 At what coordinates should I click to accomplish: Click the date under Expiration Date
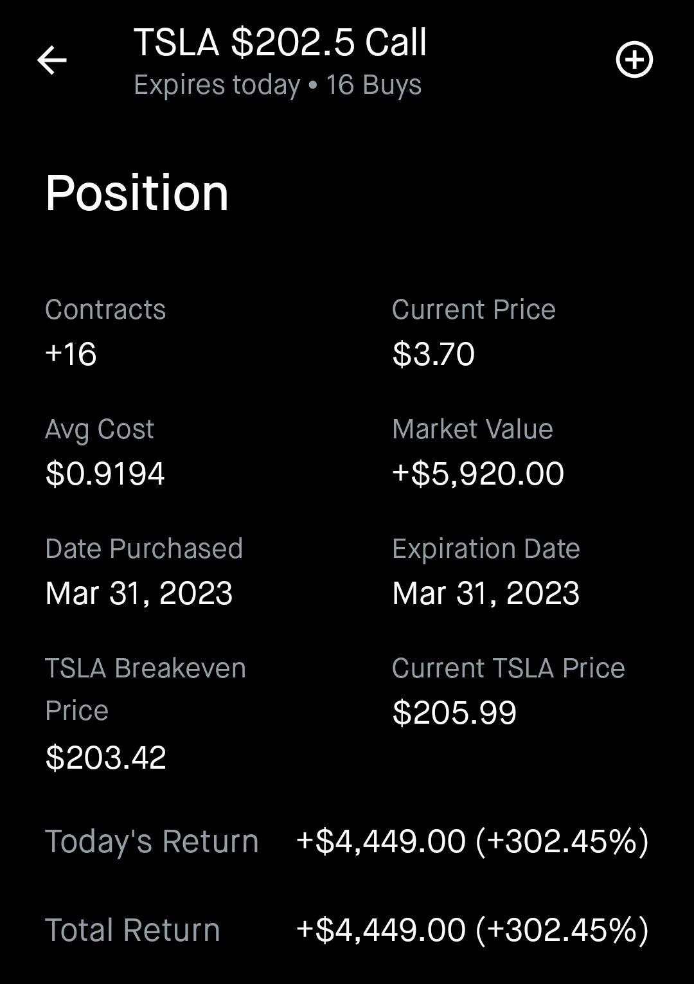[486, 593]
